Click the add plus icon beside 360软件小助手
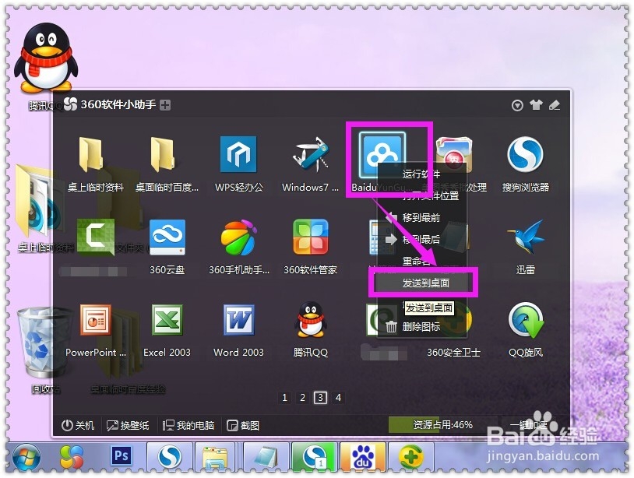634x478 pixels. coord(165,105)
